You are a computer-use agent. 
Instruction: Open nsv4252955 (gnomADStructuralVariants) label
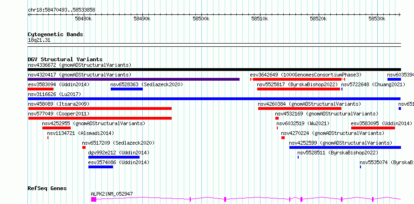tap(93, 123)
